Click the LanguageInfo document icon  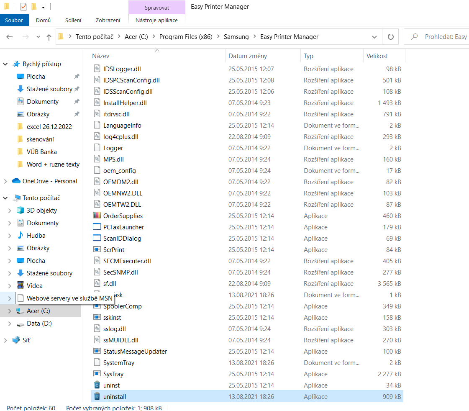[x=97, y=125]
